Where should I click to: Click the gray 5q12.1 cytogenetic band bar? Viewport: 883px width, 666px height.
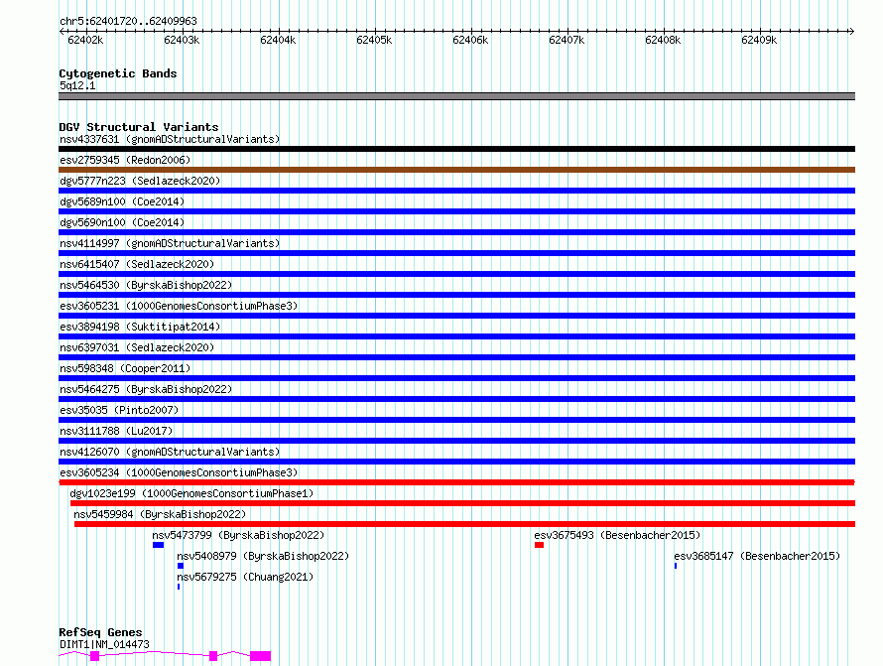pyautogui.click(x=456, y=96)
